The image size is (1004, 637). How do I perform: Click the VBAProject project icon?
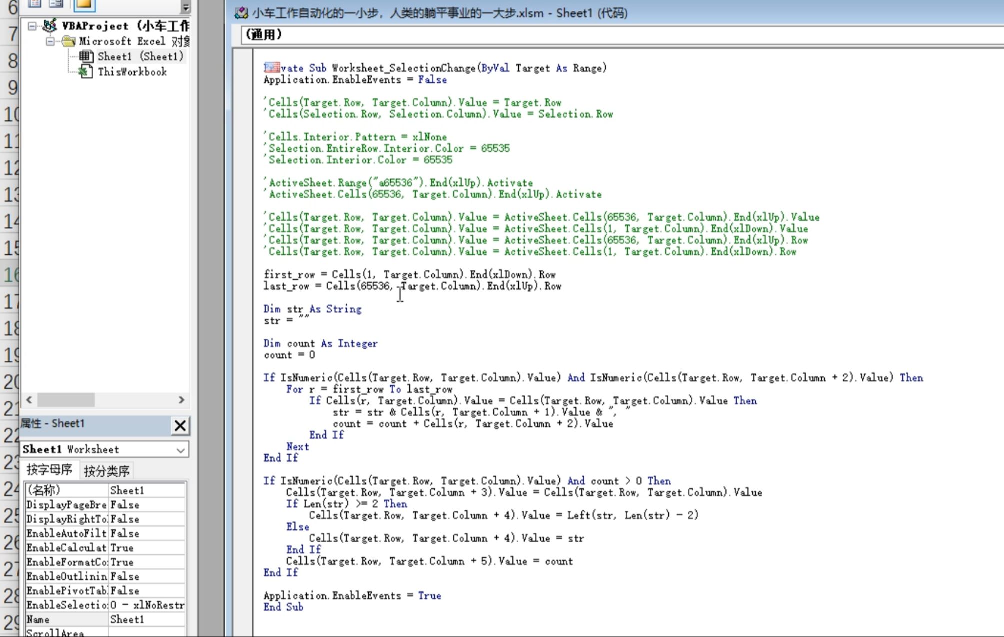click(x=50, y=25)
